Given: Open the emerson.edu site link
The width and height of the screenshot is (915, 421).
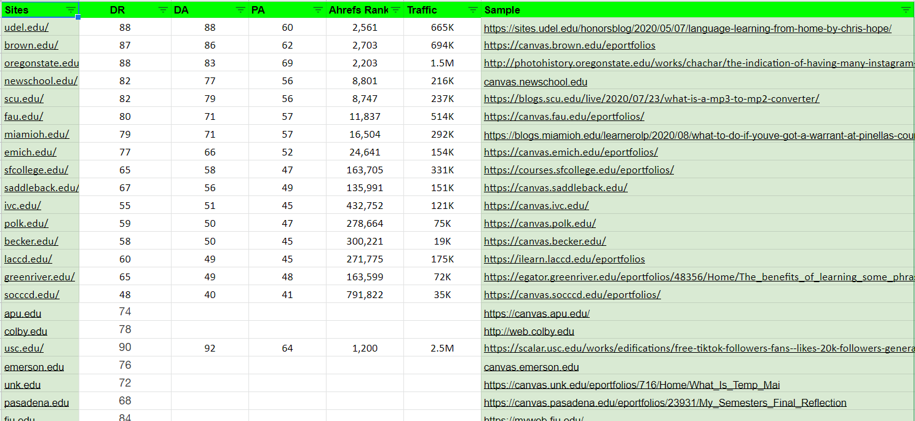Looking at the screenshot, I should coord(34,367).
